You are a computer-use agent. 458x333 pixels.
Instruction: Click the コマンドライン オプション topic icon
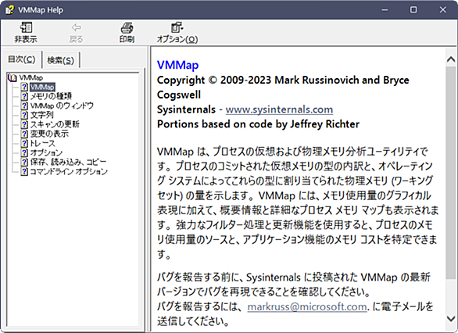tap(24, 171)
